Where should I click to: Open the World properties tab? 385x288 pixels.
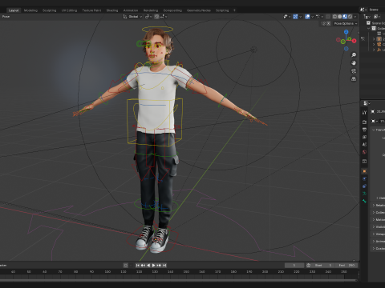point(364,152)
